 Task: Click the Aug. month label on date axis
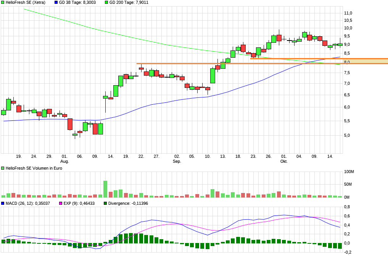coord(65,162)
